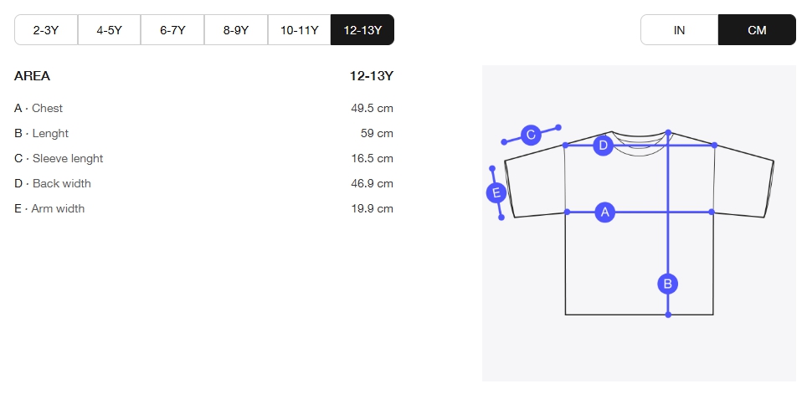Select the active 12-13Y size tab
Screen dimensions: 807x394
(362, 30)
